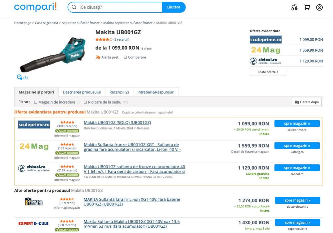
Task: Click 1 274,00 RON price
Action: pyautogui.click(x=254, y=200)
